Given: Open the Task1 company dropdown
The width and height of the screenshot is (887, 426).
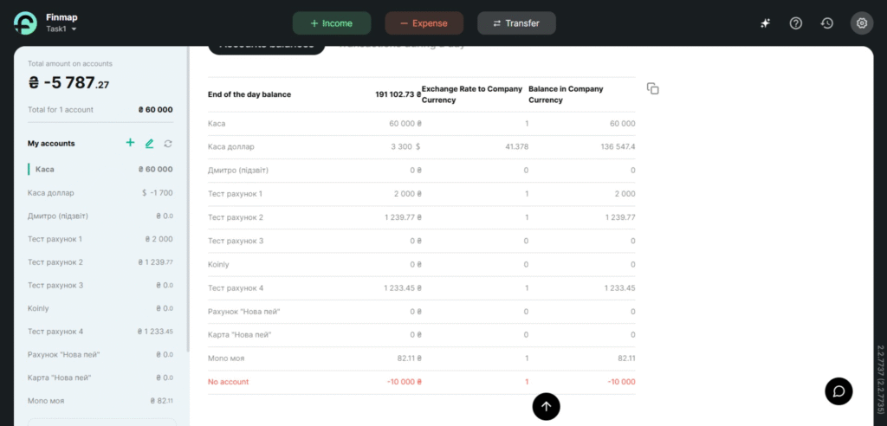Looking at the screenshot, I should click(x=62, y=29).
